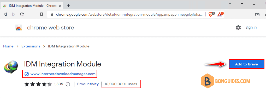Viewport: 266px width, 98px height.
Task: Click the rating info icon
Action: point(68,84)
